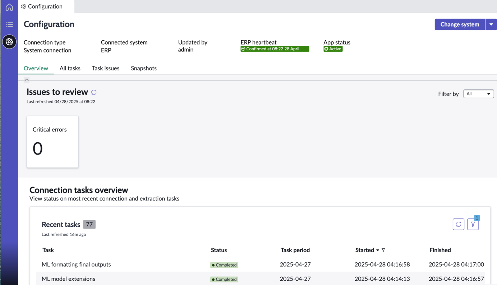
Task: Click the Updated by admin value
Action: [x=186, y=50]
